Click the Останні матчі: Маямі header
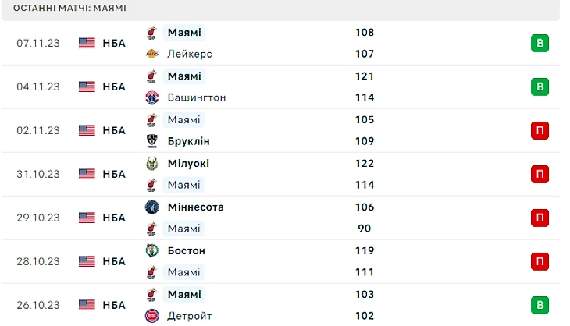Viewport: 570px width, 326px height. click(70, 8)
